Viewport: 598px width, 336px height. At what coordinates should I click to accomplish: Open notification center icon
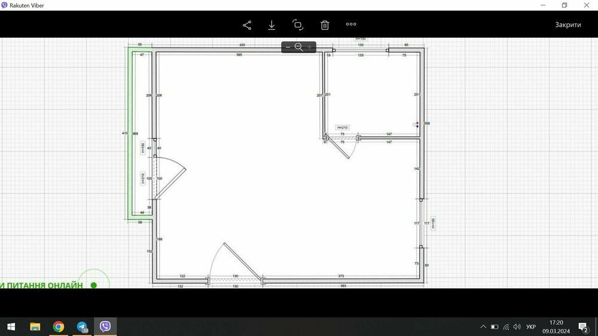pyautogui.click(x=582, y=327)
